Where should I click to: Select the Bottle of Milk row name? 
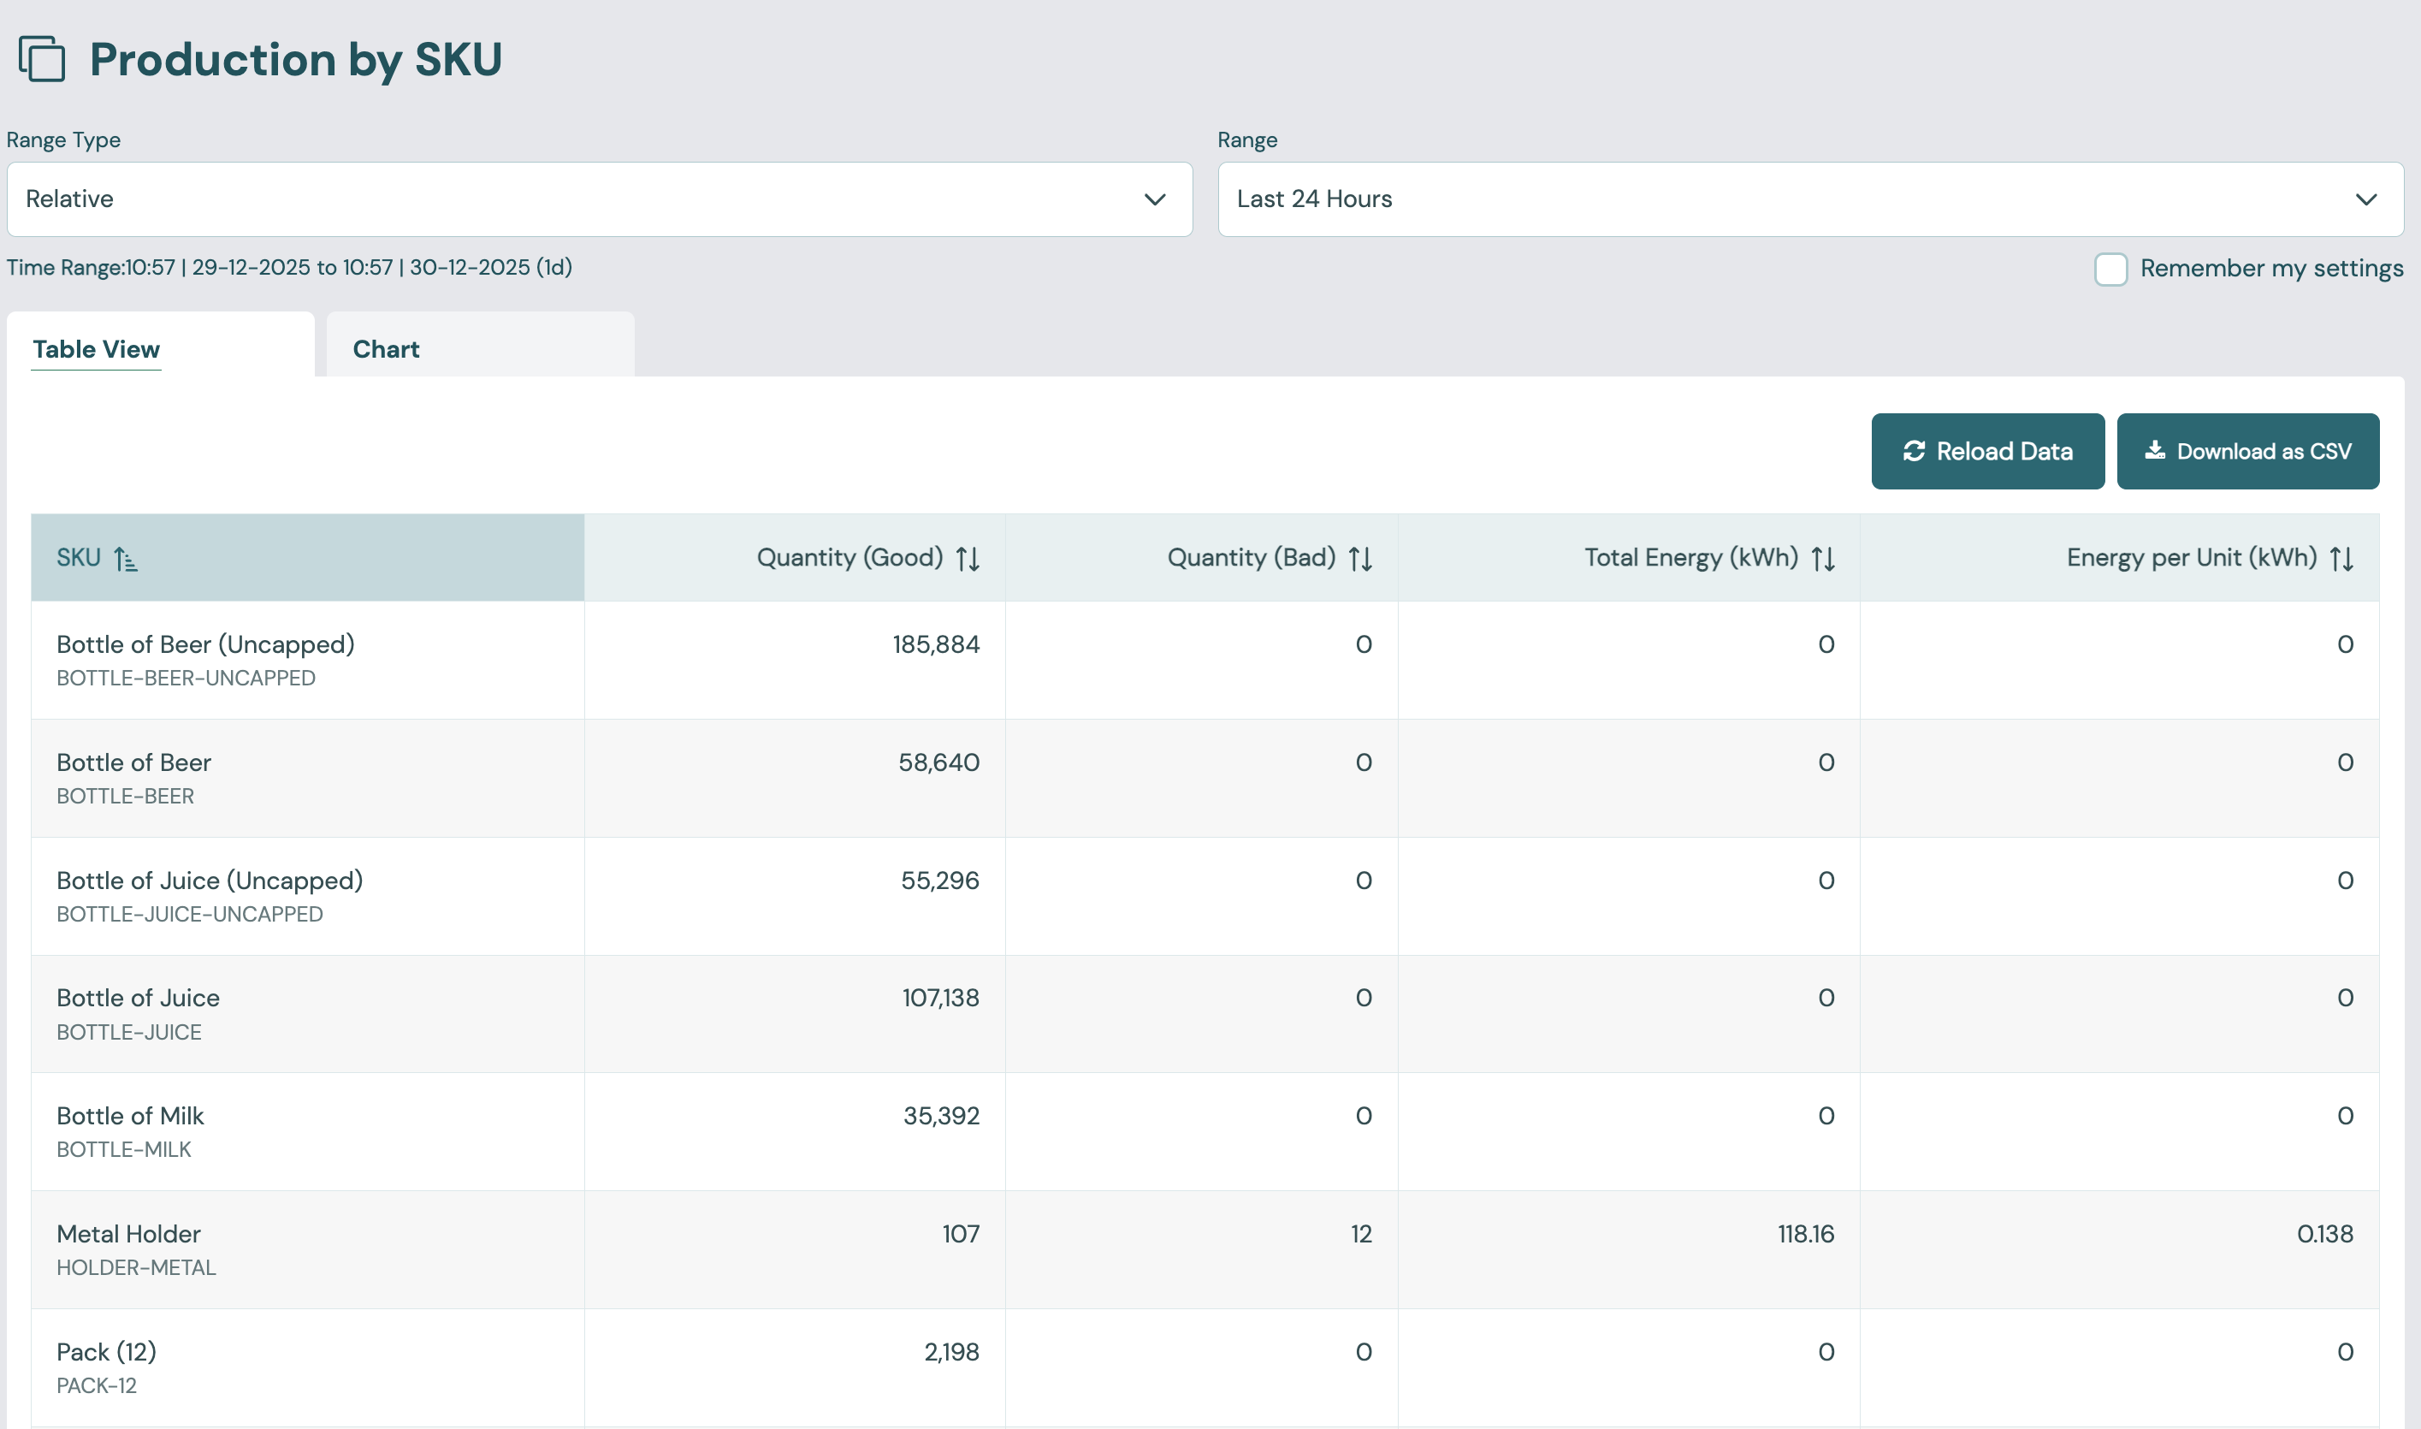point(130,1116)
